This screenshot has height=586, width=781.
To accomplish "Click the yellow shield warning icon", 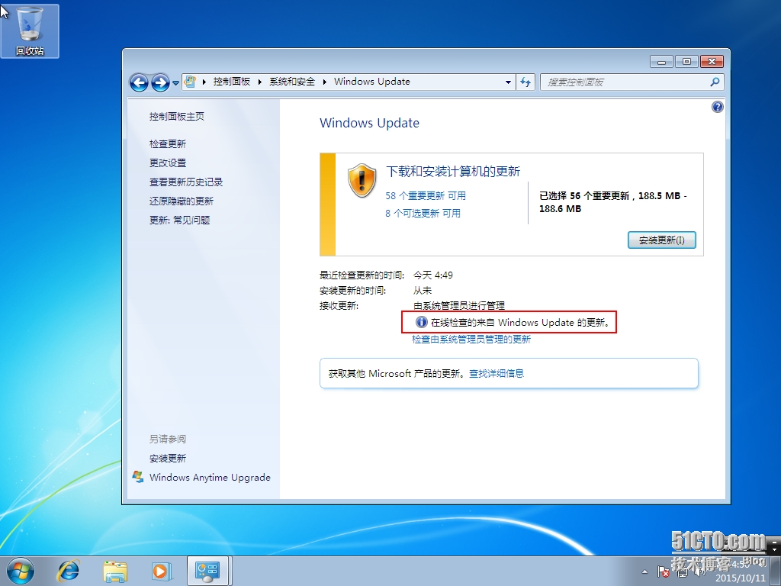I will tap(362, 180).
